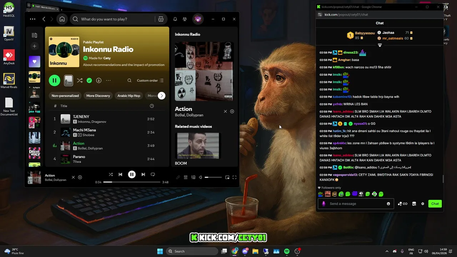The width and height of the screenshot is (457, 257).
Task: Open Spotify Home
Action: coord(62,19)
